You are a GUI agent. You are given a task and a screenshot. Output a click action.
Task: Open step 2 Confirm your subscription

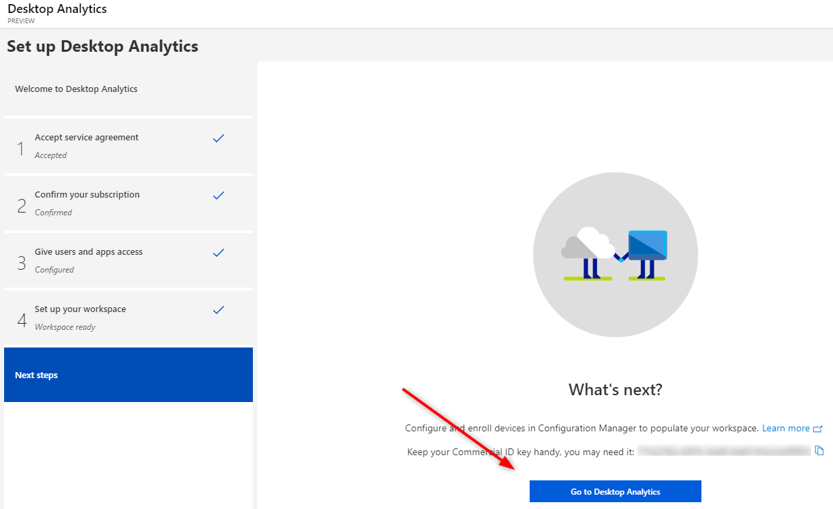coord(128,203)
